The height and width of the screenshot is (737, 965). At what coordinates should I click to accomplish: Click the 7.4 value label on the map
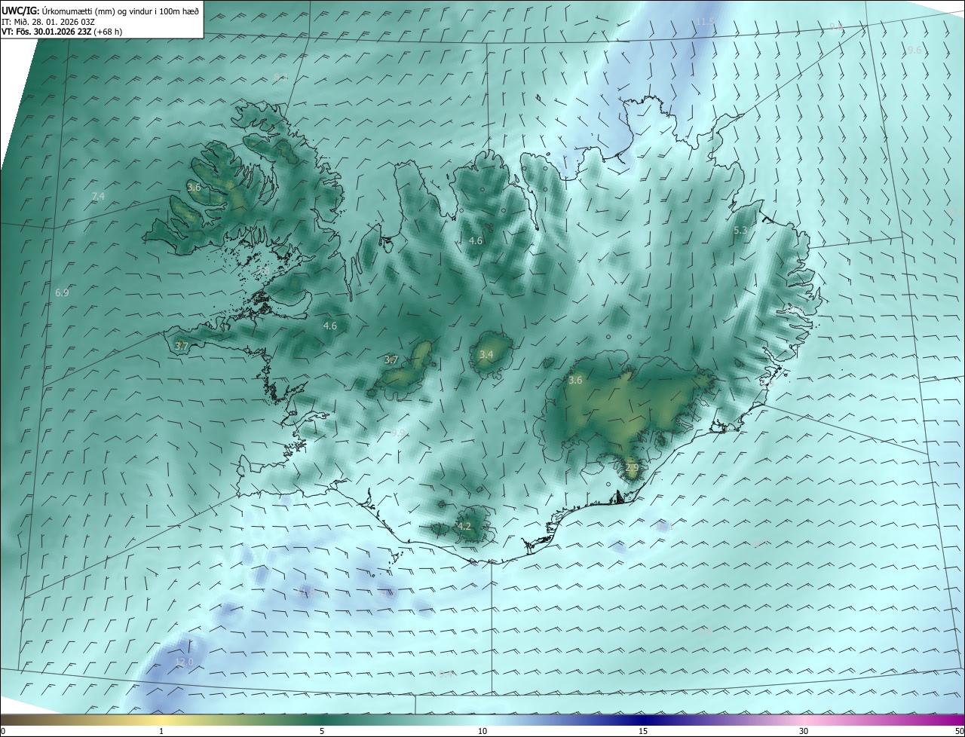pyautogui.click(x=98, y=197)
